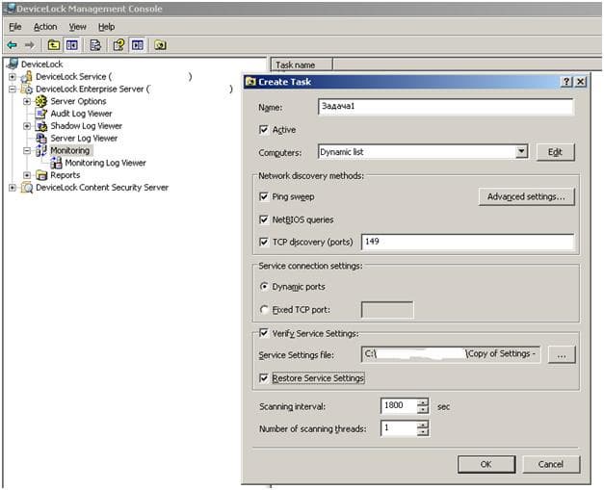
Task: Click the task Name input field
Action: tap(446, 107)
